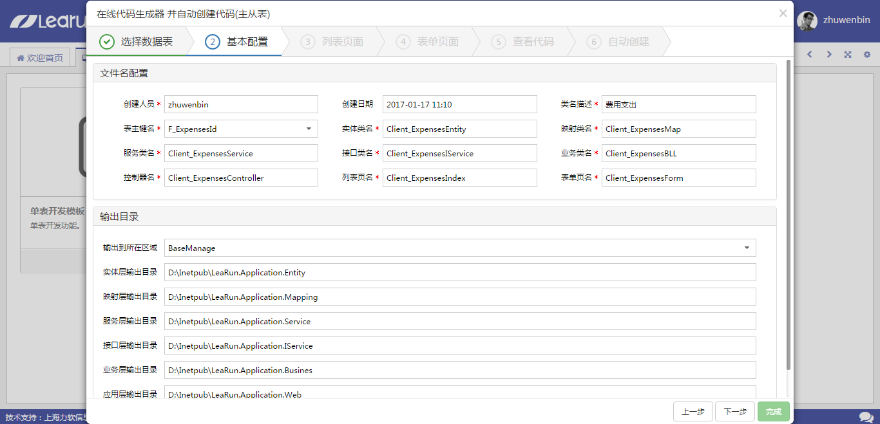Screen dimensions: 880x424
Task: Focus the 映射层输出目录 path field
Action: click(x=460, y=297)
